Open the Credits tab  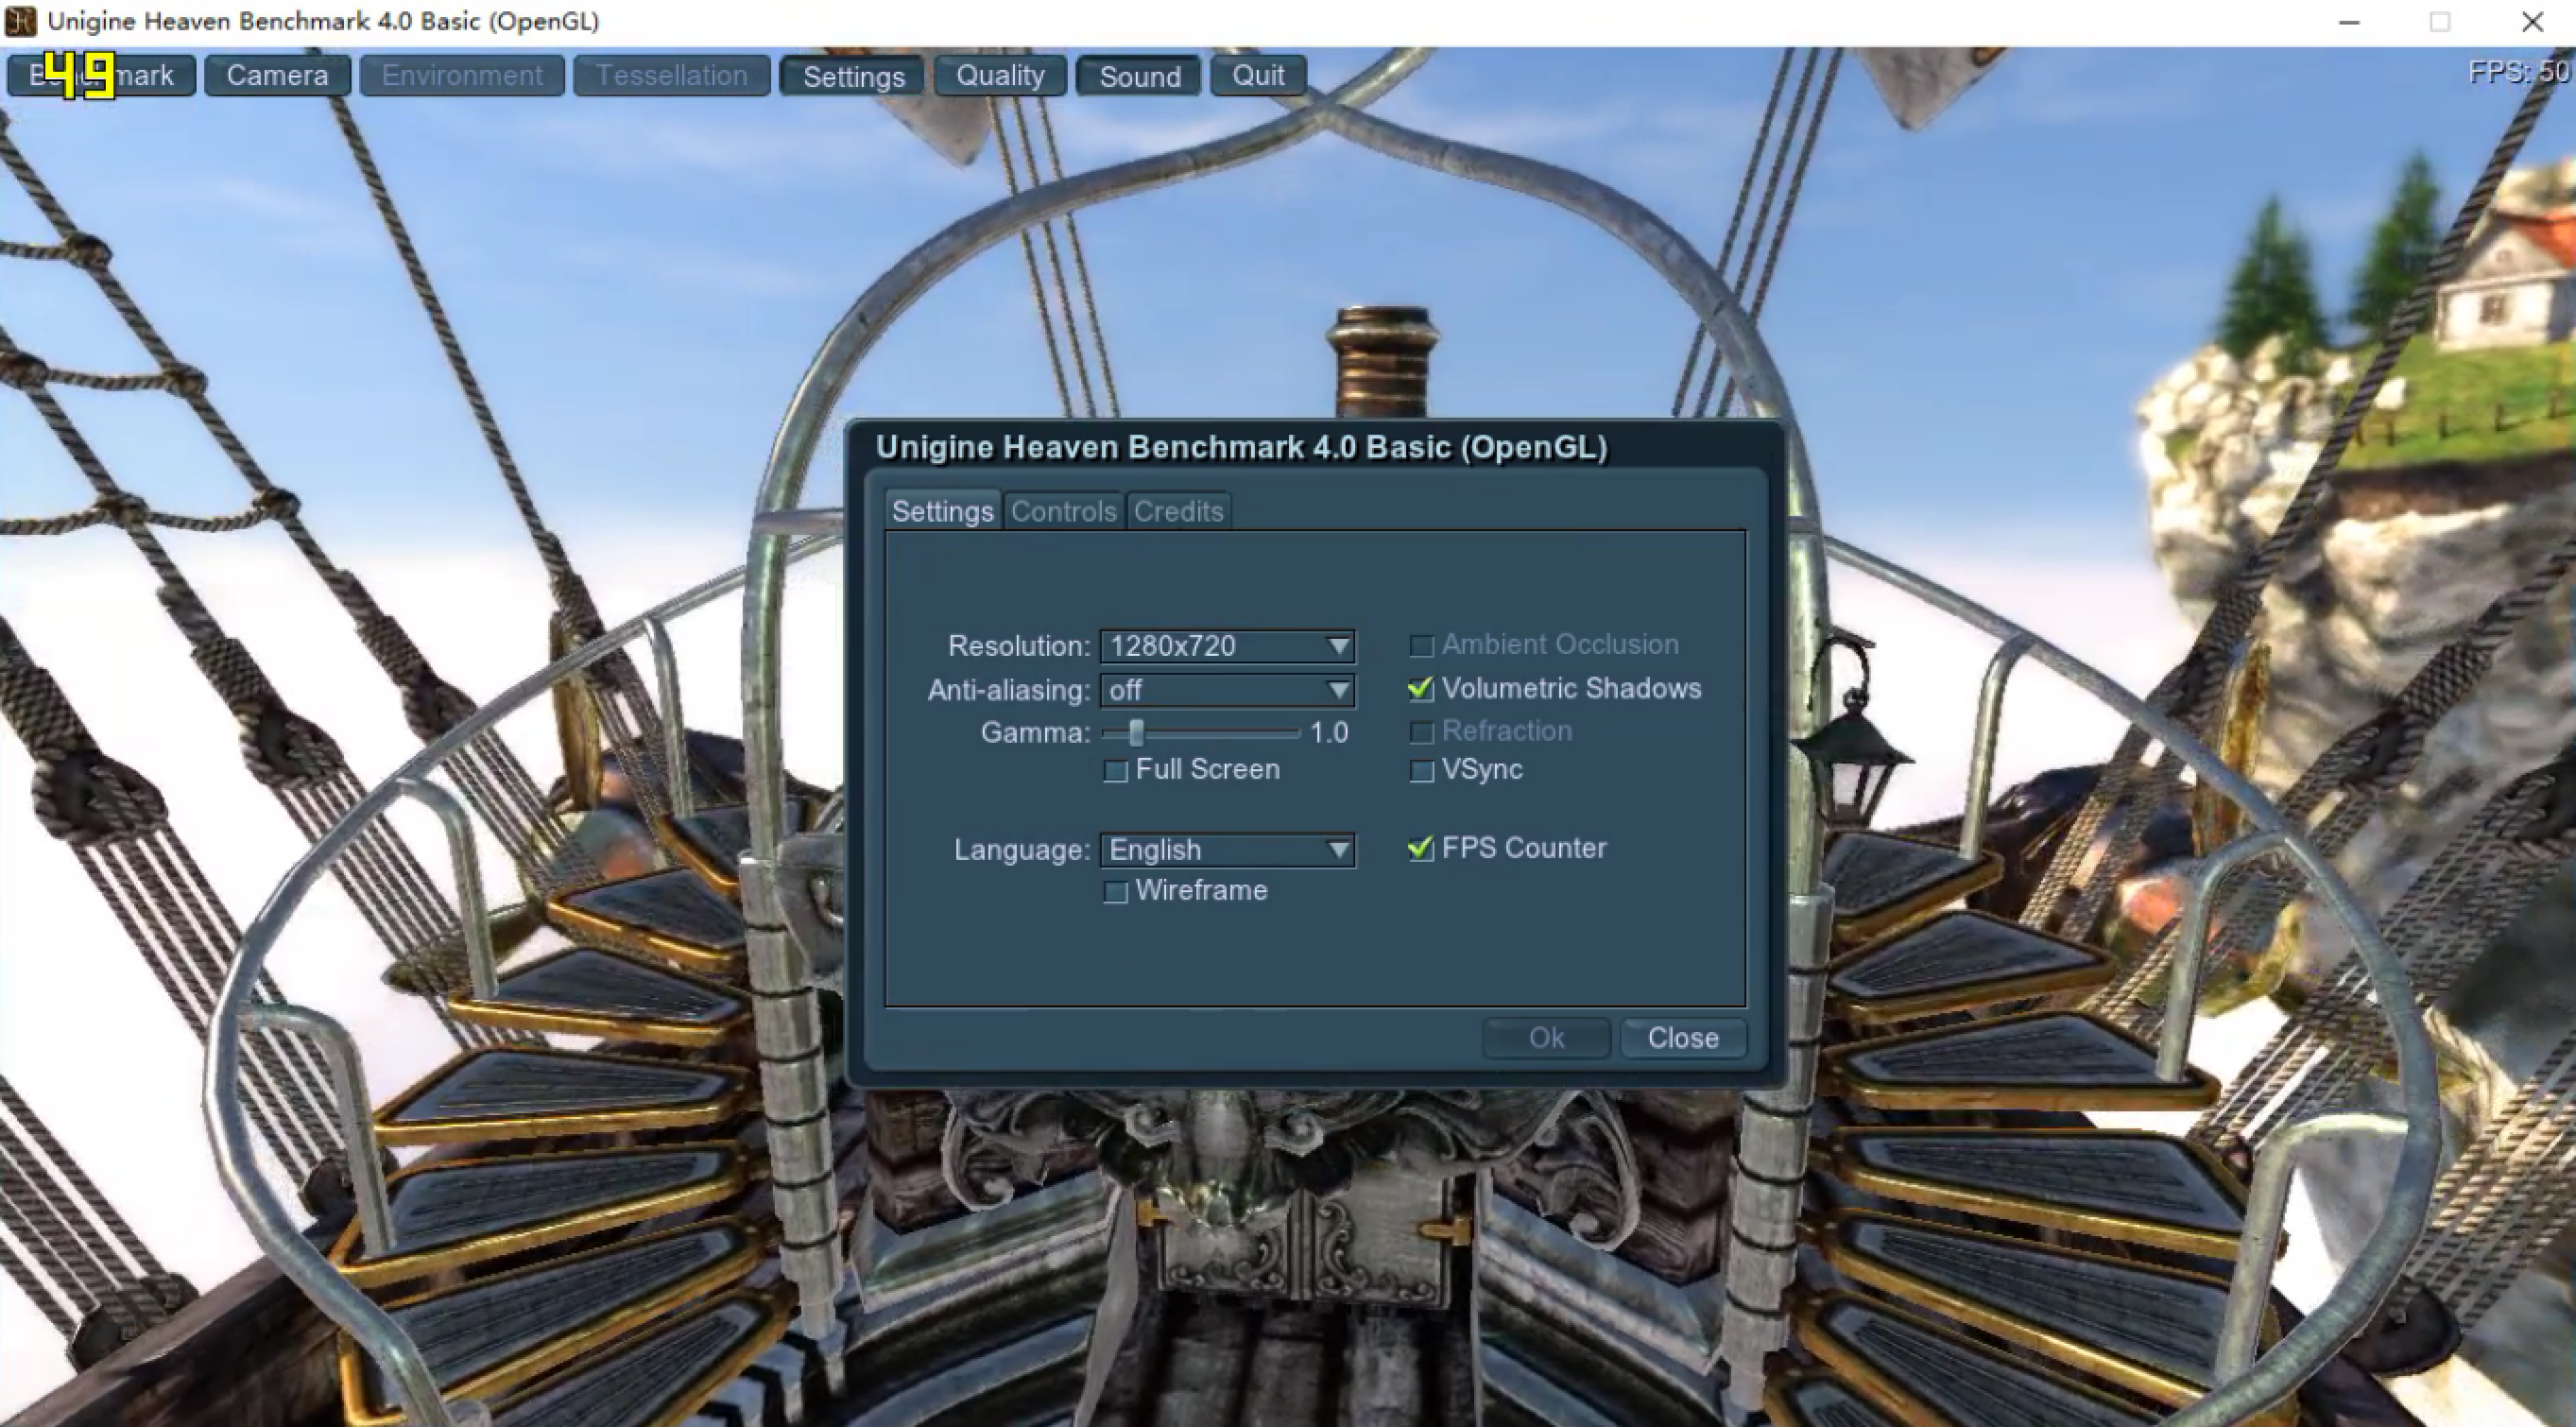tap(1178, 511)
